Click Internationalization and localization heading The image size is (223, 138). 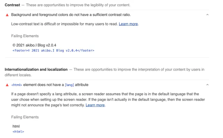click(x=36, y=70)
